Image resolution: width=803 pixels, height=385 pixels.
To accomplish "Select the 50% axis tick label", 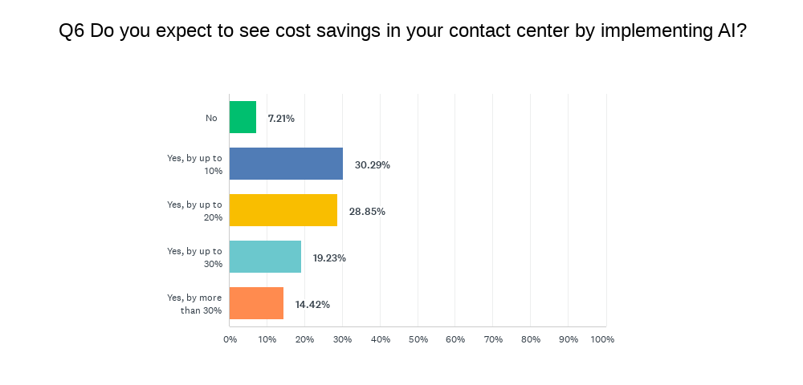I will click(418, 339).
